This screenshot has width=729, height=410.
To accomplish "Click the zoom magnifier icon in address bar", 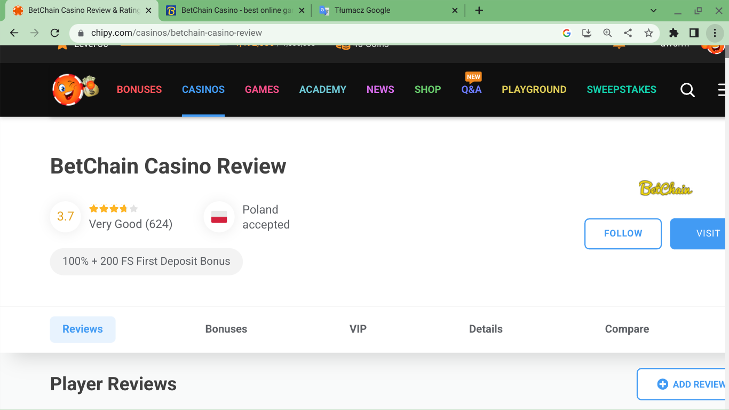I will tap(607, 33).
